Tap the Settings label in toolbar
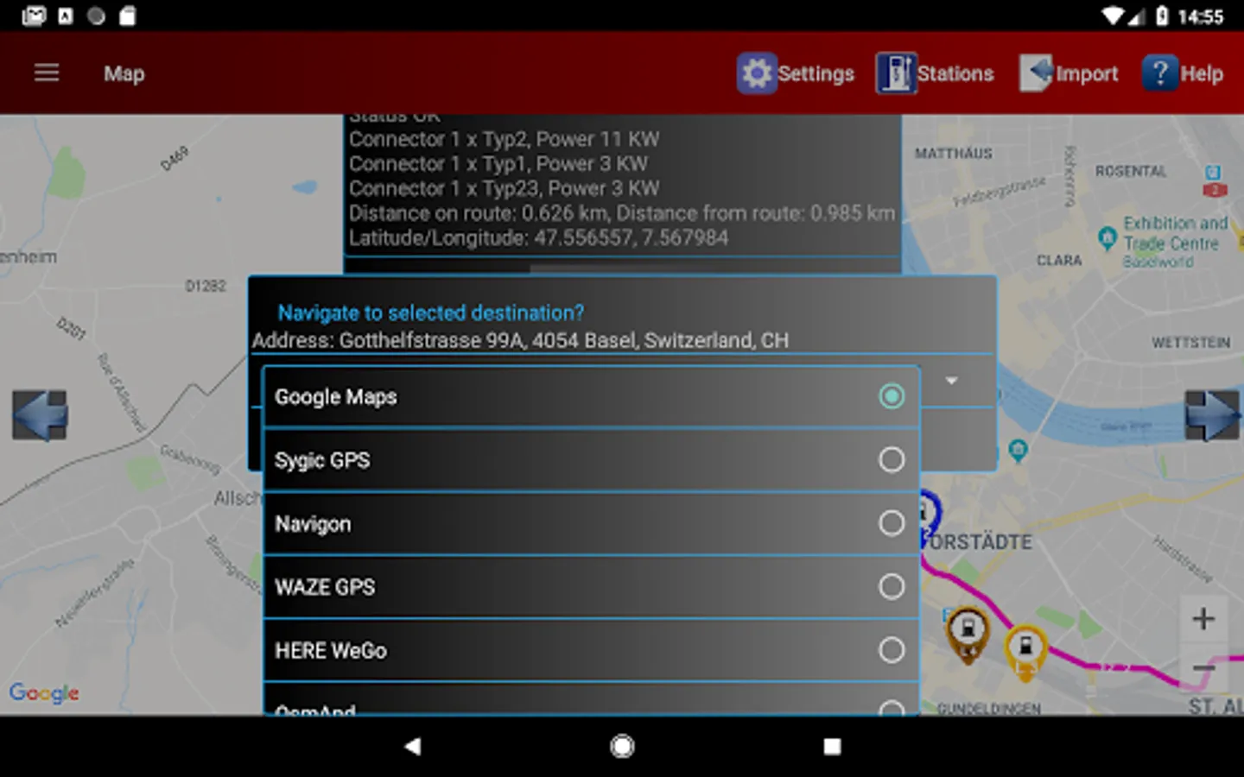 [x=816, y=74]
